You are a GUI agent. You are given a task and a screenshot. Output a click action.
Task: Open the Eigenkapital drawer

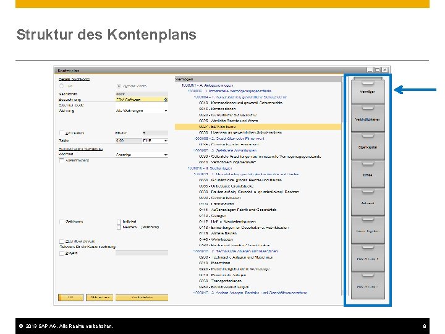pos(368,147)
